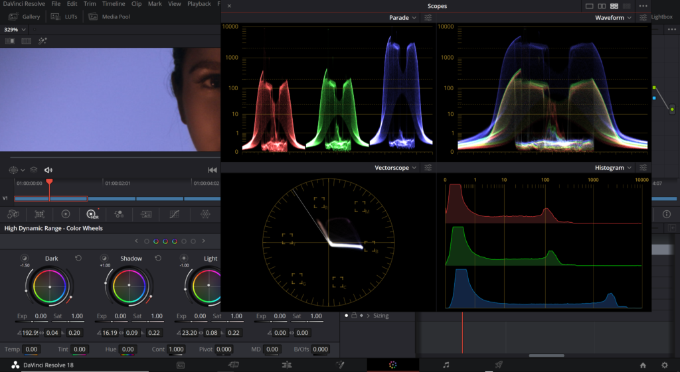Open the Timeline menu
This screenshot has height=372, width=680.
(x=114, y=4)
